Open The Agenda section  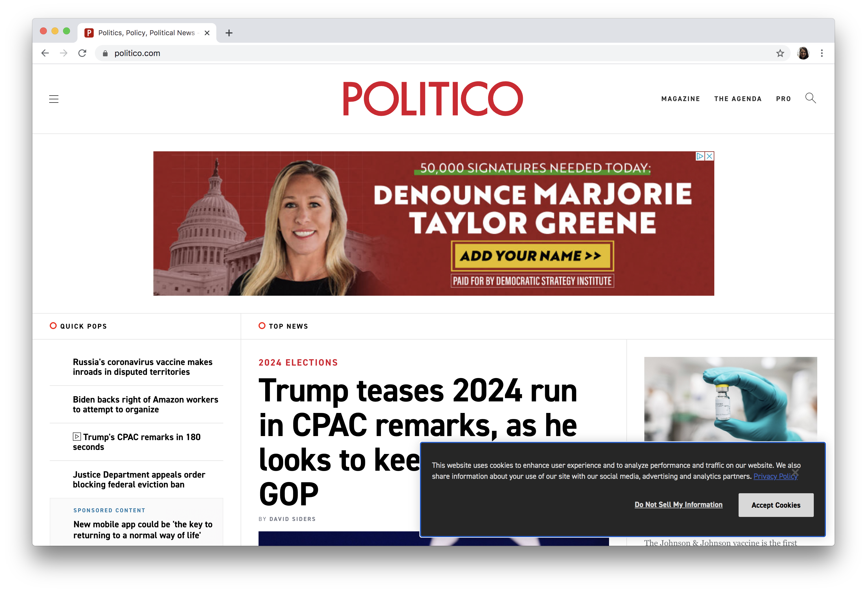point(737,99)
